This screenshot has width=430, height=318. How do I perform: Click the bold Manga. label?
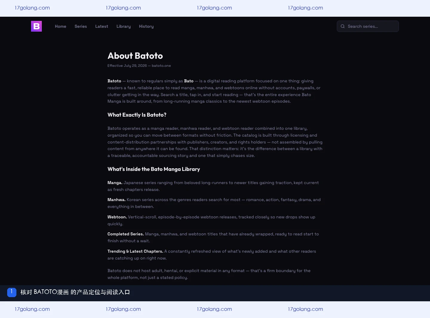[x=115, y=183]
